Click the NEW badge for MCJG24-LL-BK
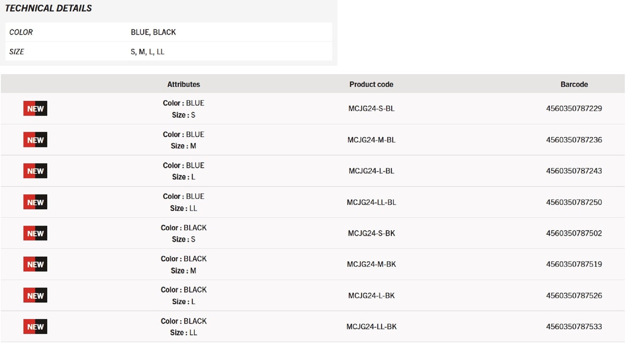The height and width of the screenshot is (353, 634). tap(35, 326)
